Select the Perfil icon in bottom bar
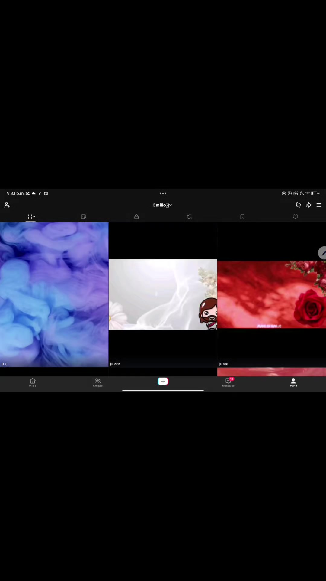The height and width of the screenshot is (581, 326). [x=293, y=382]
